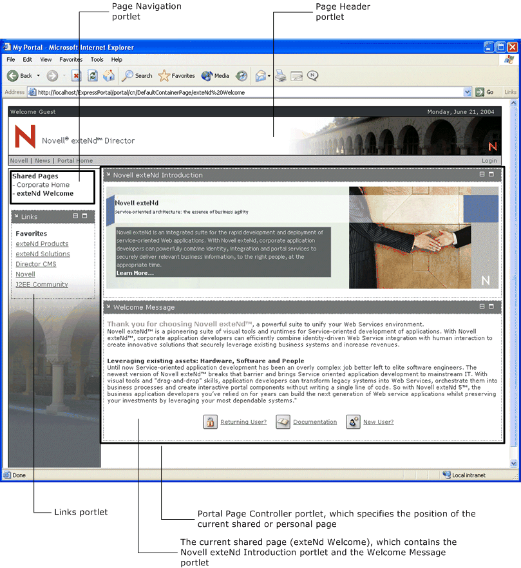Open the Edit menu

pos(27,59)
